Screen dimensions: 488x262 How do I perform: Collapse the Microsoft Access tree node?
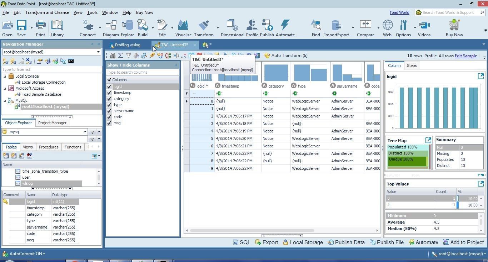[5, 88]
